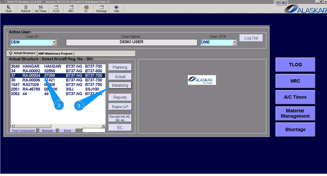Expand the User ID dropdown
327x176 pixels.
coord(54,42)
